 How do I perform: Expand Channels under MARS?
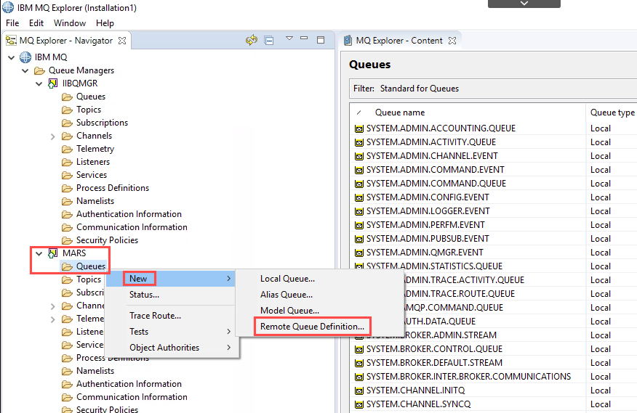[53, 306]
